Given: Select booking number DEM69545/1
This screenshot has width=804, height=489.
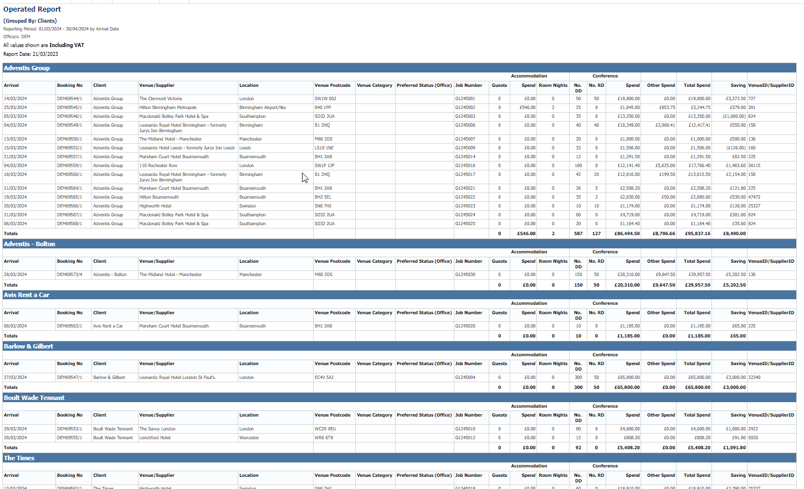Looking at the screenshot, I should click(69, 107).
